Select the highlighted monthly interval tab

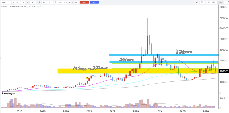tap(27, 2)
